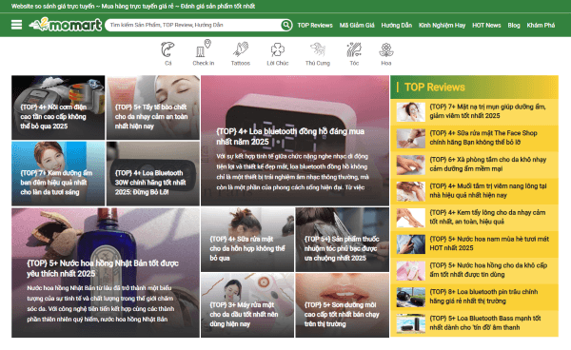571x350 pixels.
Task: Click the TOP Reviews sidebar heading
Action: [x=435, y=87]
